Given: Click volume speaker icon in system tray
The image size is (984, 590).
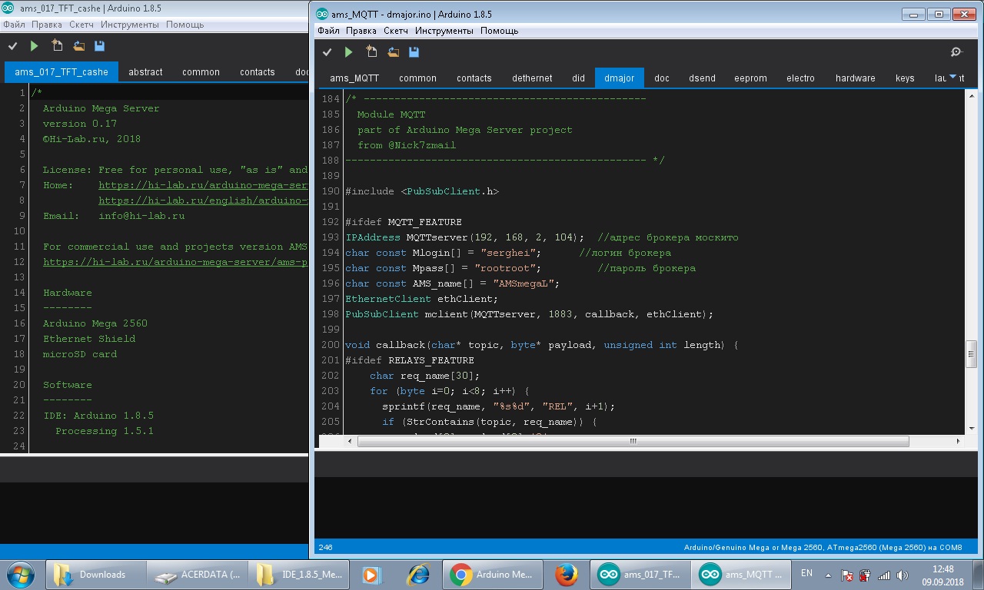Looking at the screenshot, I should [x=902, y=575].
